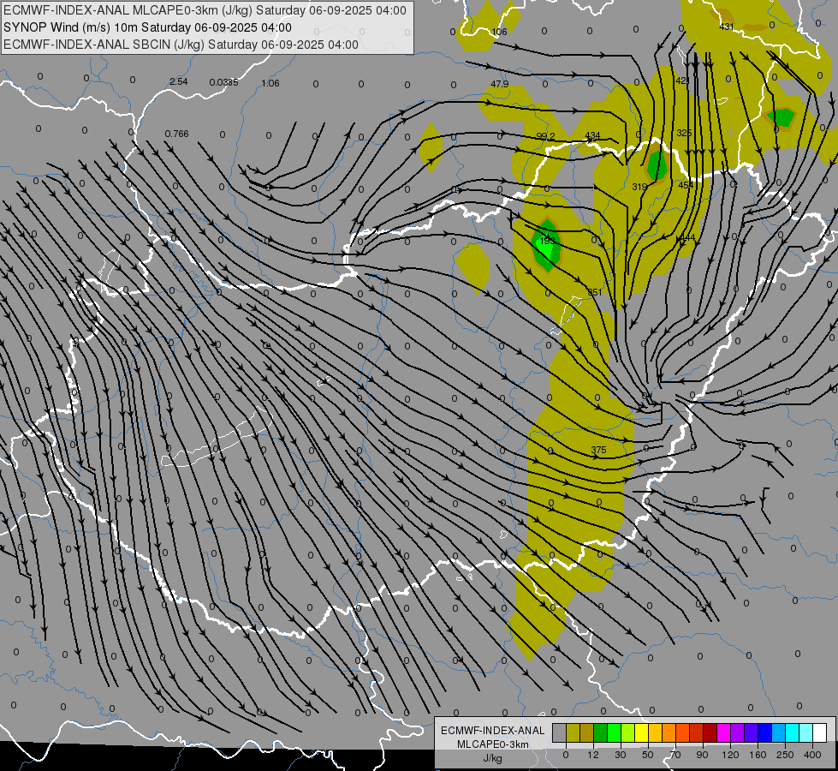Image resolution: width=838 pixels, height=771 pixels.
Task: Click the legend tick label 12
Action: pos(592,755)
